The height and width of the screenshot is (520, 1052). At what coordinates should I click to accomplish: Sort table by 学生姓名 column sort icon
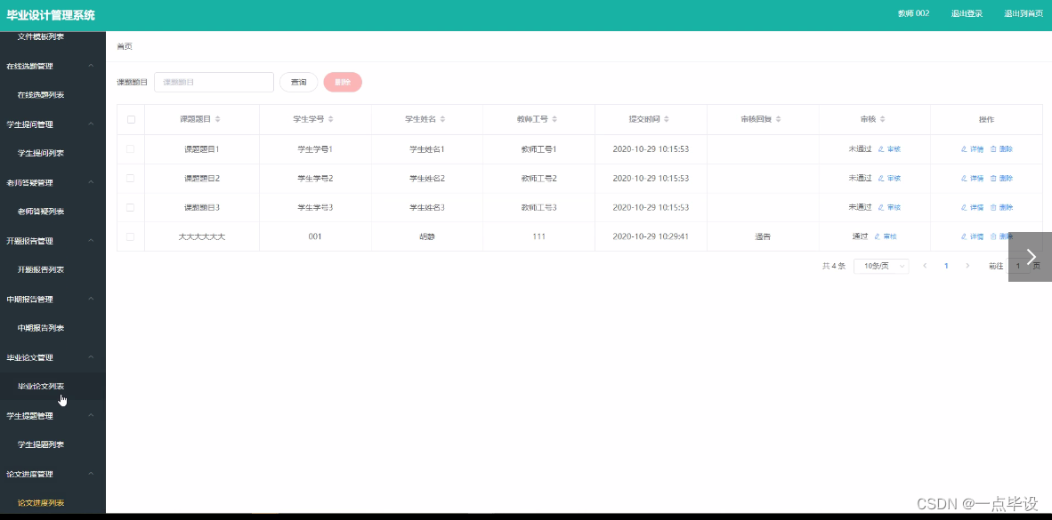[443, 119]
